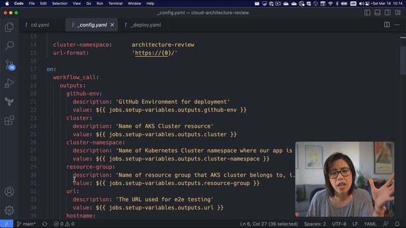
Task: Click 'github-env:' key on line 20
Action: [84, 94]
